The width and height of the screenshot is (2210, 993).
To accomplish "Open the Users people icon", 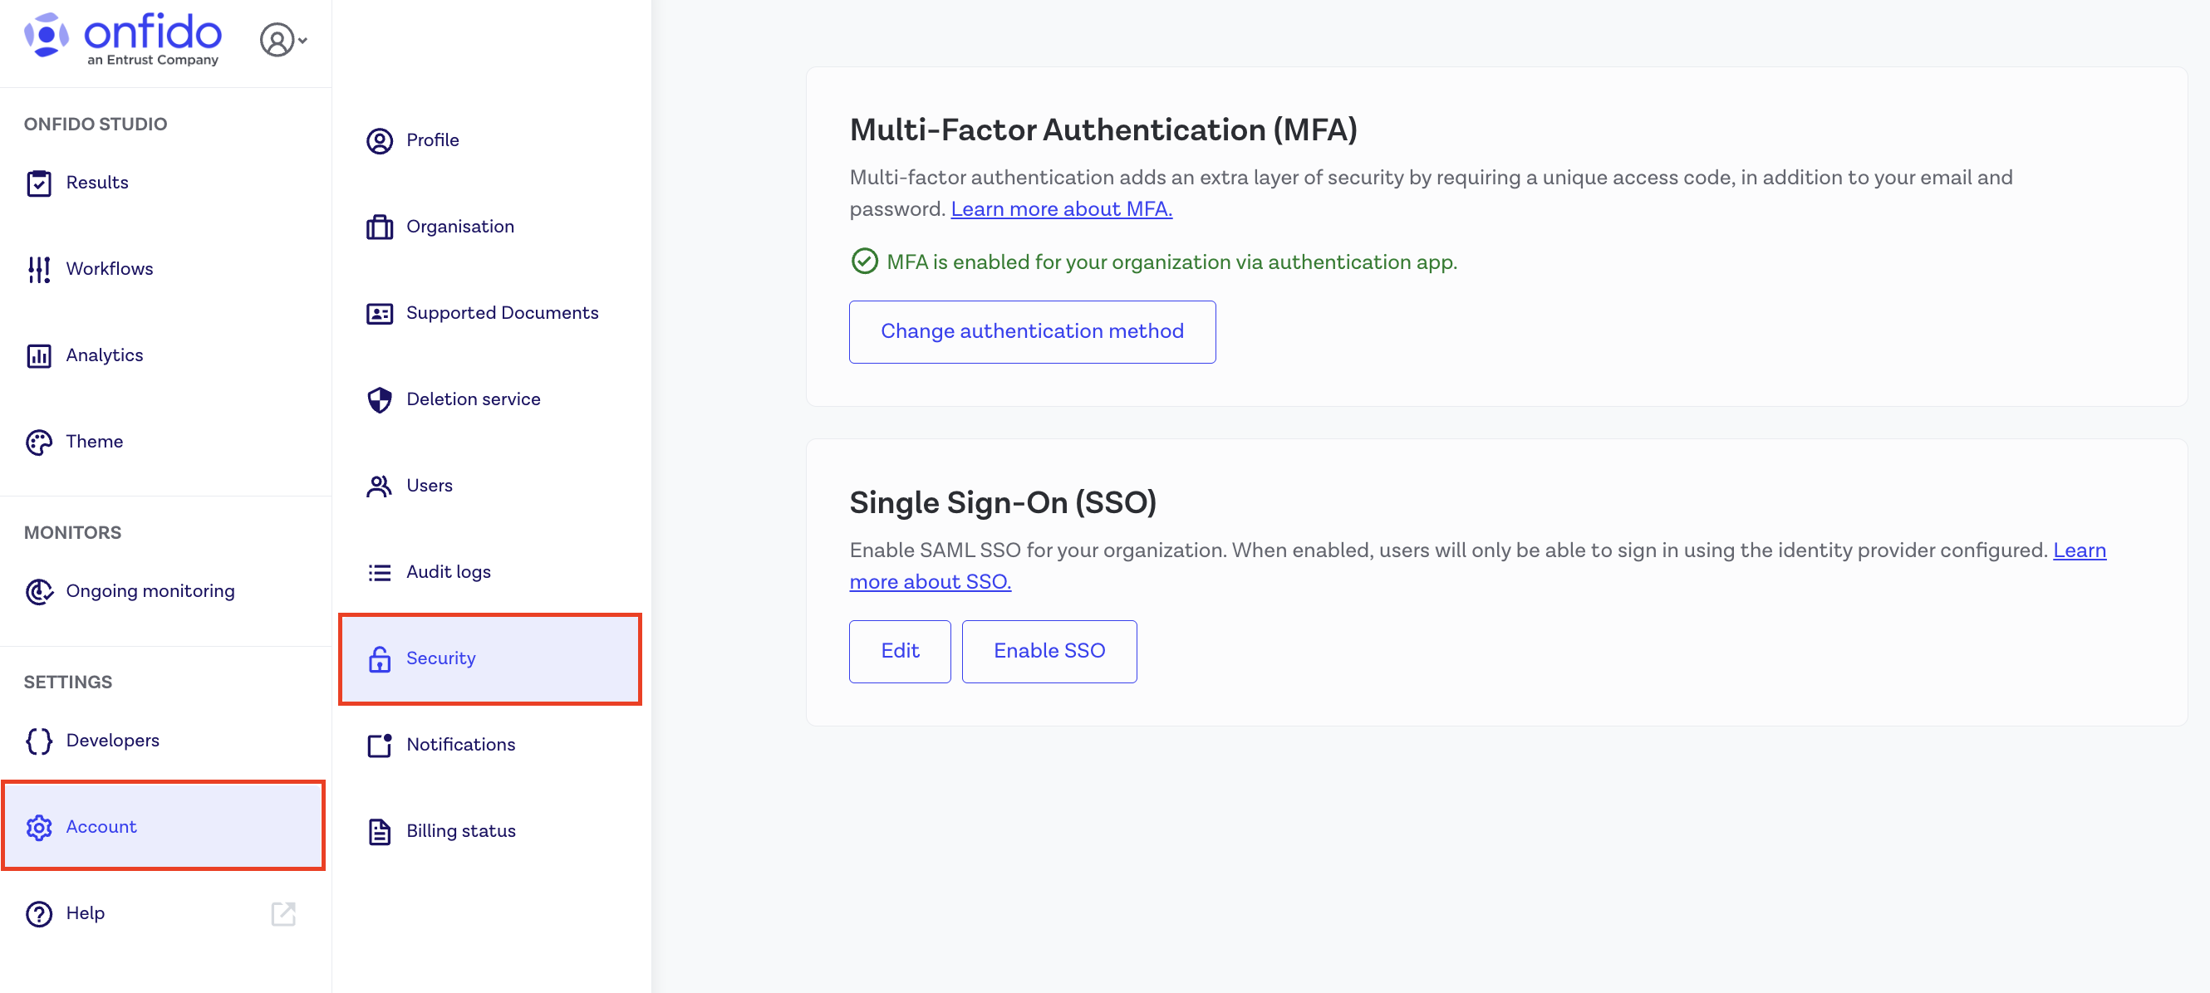I will coord(379,487).
